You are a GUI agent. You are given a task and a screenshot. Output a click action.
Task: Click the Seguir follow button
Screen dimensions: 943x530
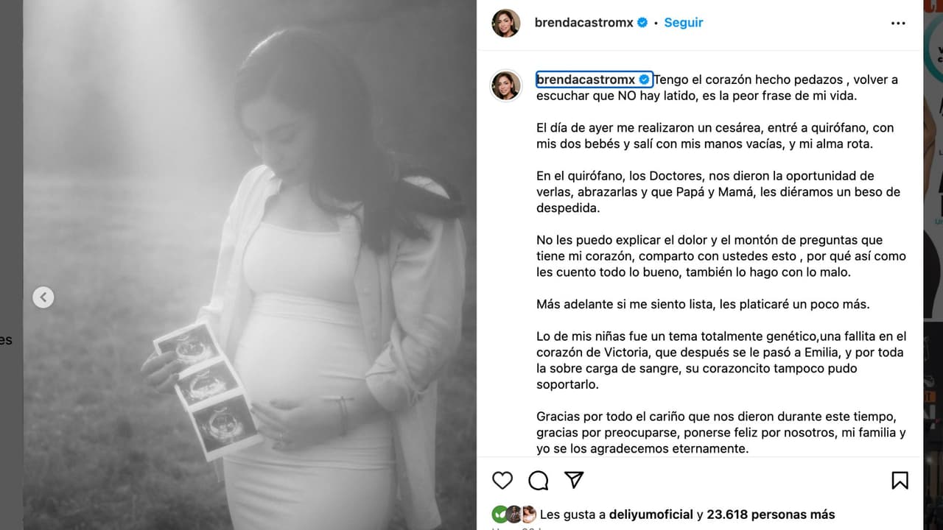(684, 23)
